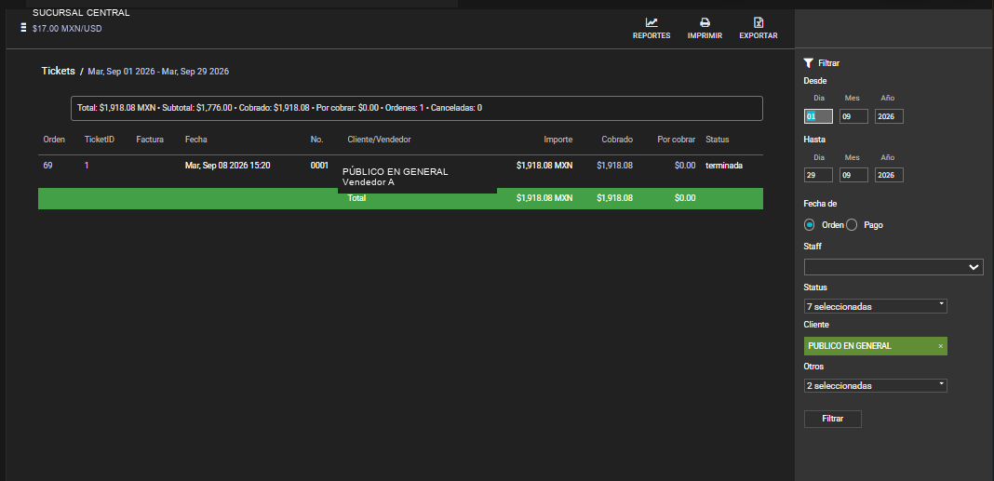Image resolution: width=994 pixels, height=481 pixels.
Task: Click the green Total row label
Action: click(356, 198)
